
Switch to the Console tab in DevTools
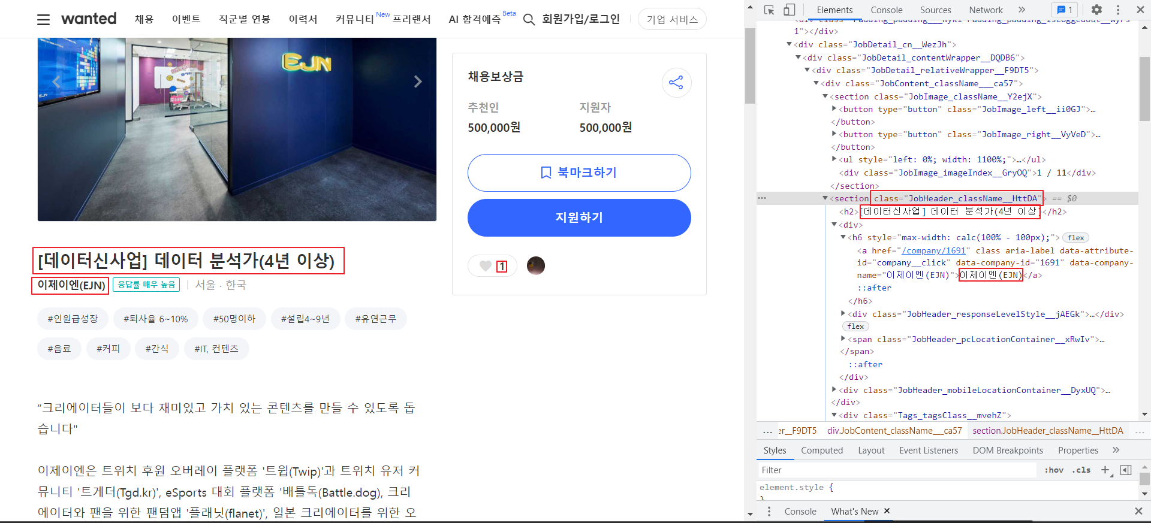click(887, 10)
